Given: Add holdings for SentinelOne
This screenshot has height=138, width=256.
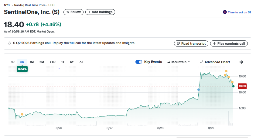Looking at the screenshot, I should coord(100,12).
